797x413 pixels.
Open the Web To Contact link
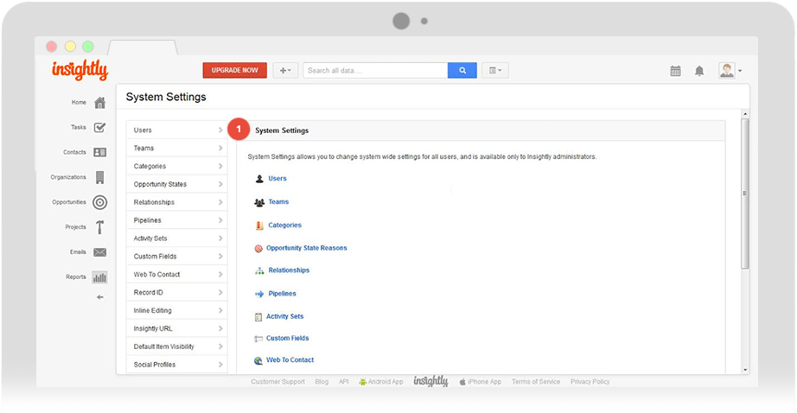(x=290, y=360)
